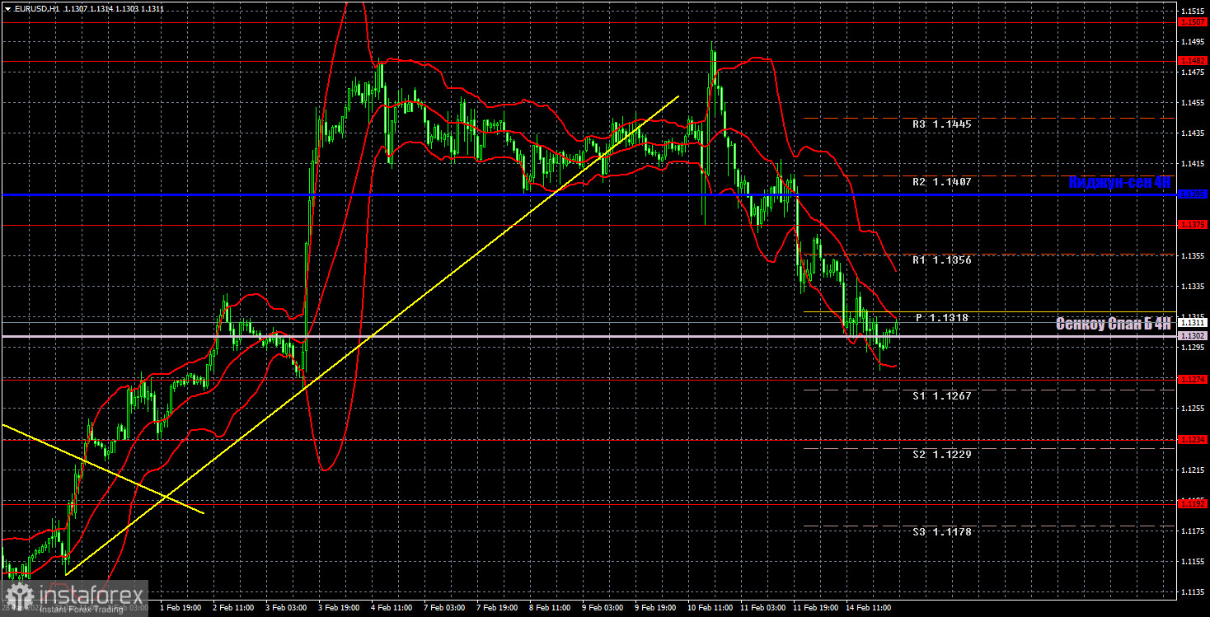Click the 11 Feb 19:00 time label

[814, 608]
